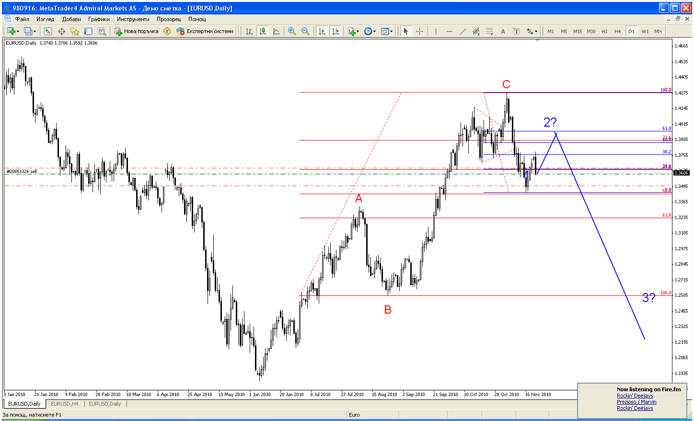Viewport: 694px width, 421px height.
Task: Toggle chart auto scroll
Action: tap(322, 31)
